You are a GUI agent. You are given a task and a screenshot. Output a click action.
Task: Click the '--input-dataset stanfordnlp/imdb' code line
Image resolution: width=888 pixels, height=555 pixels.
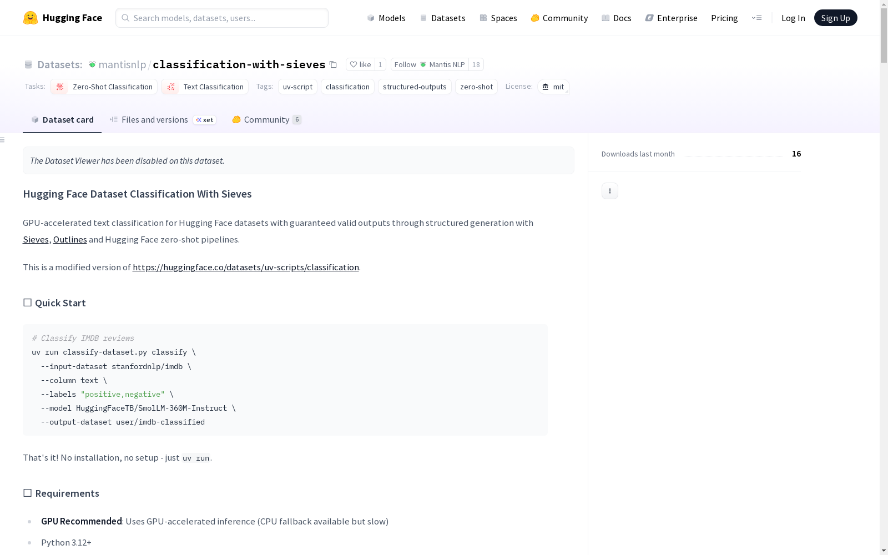[x=116, y=366]
